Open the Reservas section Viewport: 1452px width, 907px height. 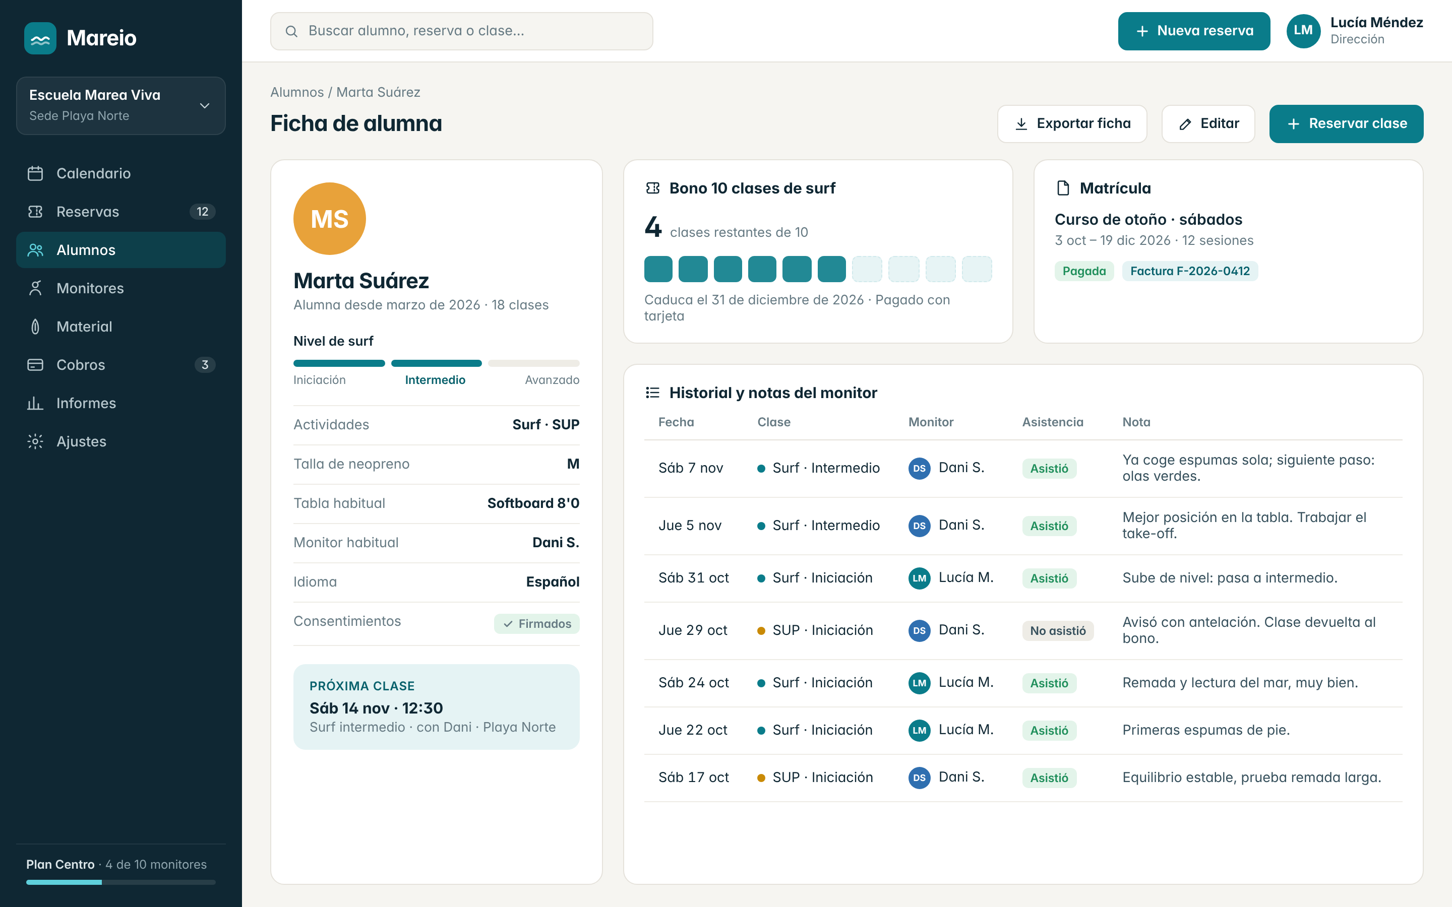[120, 212]
